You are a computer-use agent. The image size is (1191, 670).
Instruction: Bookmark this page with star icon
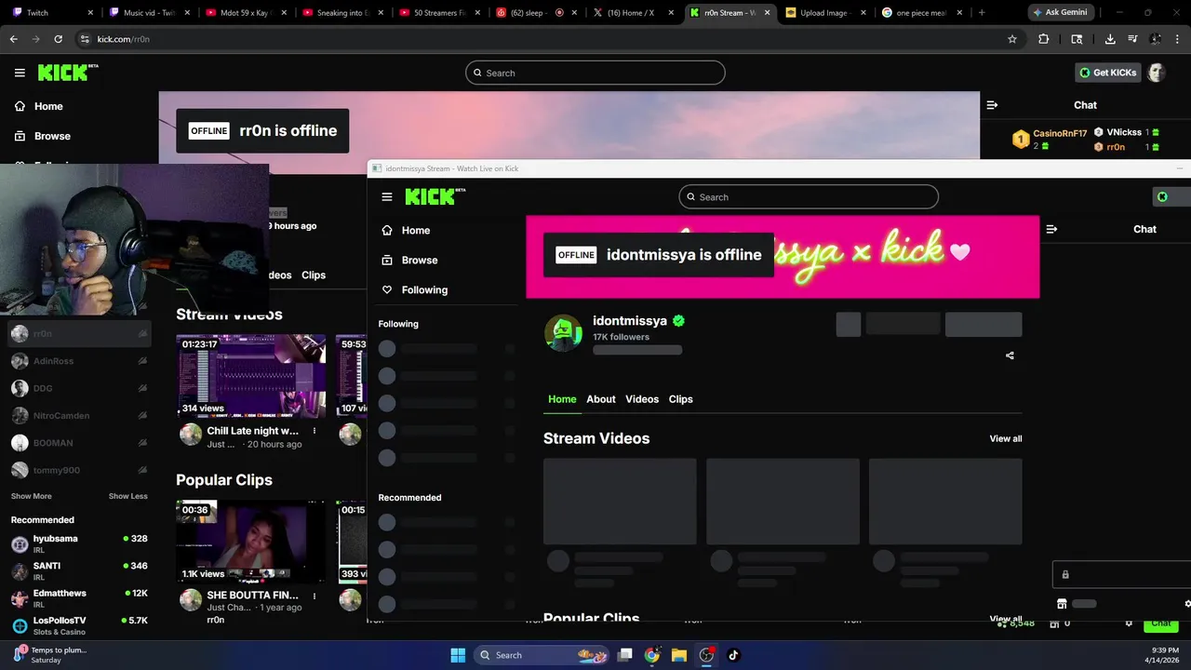(1012, 39)
